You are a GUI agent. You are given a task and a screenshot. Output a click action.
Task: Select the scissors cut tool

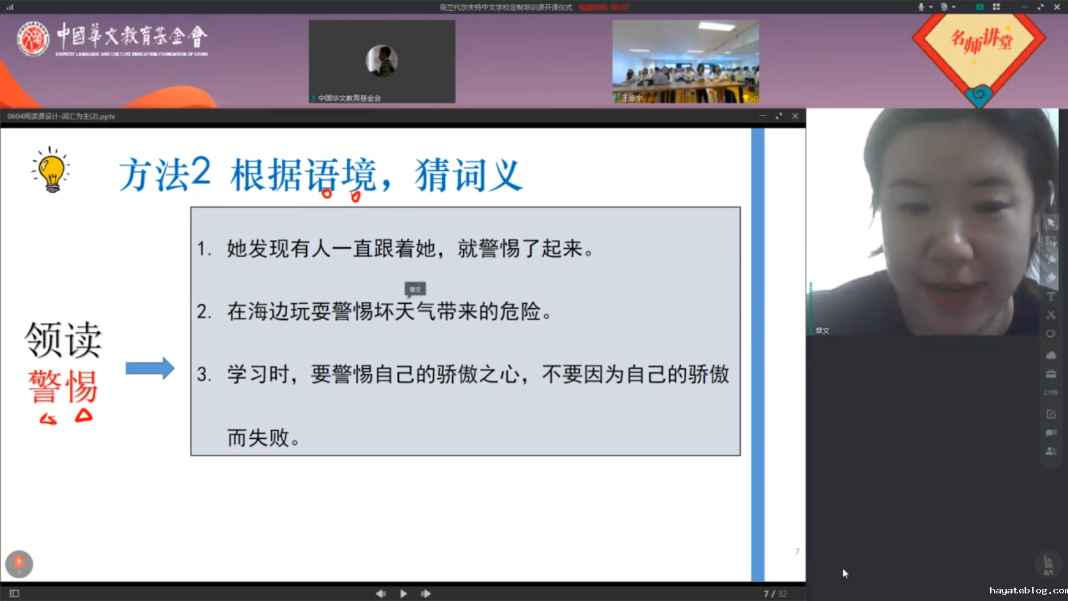pyautogui.click(x=1051, y=315)
